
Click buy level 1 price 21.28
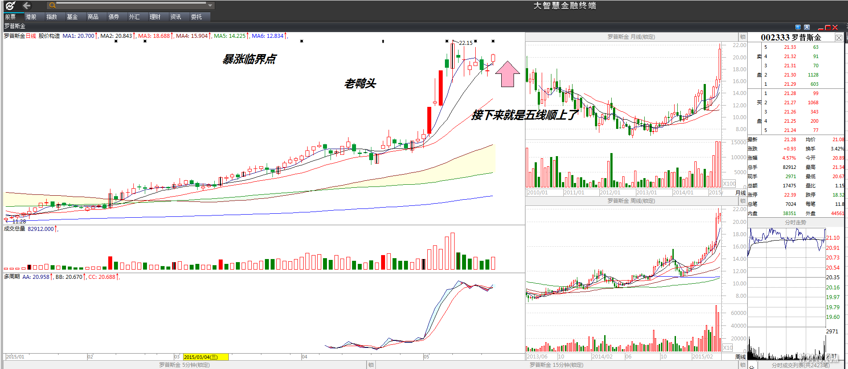pyautogui.click(x=790, y=94)
